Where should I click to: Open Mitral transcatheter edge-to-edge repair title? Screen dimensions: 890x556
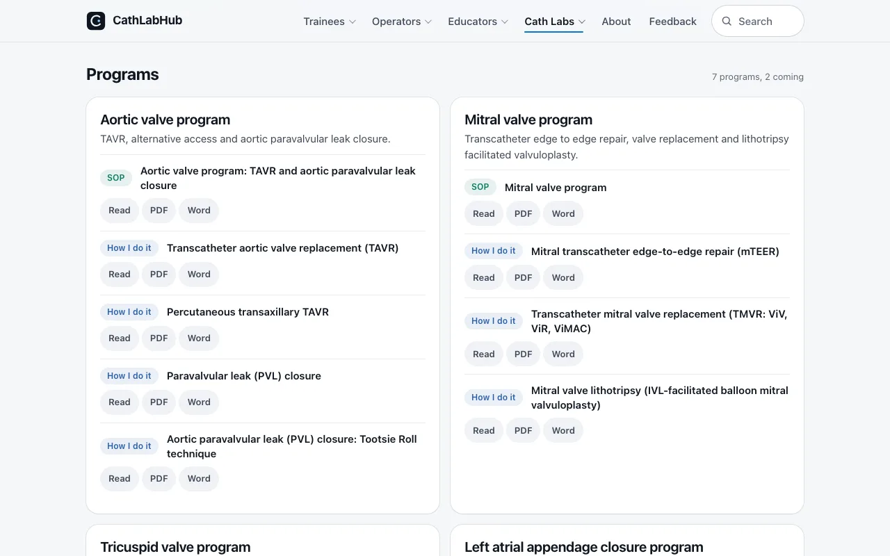655,252
